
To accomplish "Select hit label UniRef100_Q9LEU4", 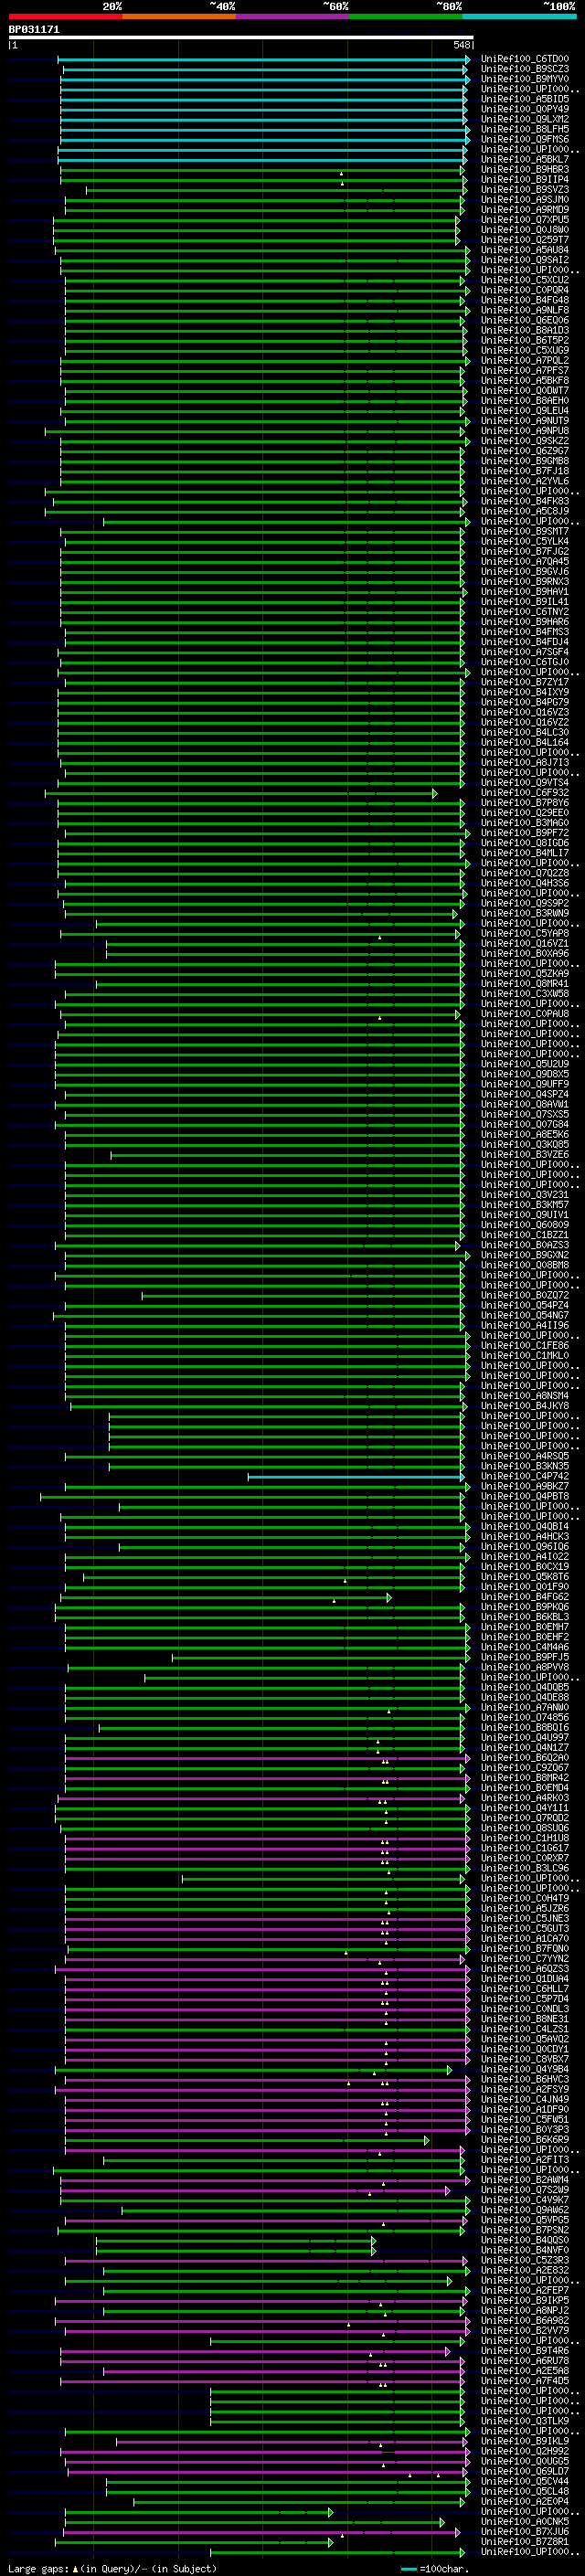I will tap(525, 411).
